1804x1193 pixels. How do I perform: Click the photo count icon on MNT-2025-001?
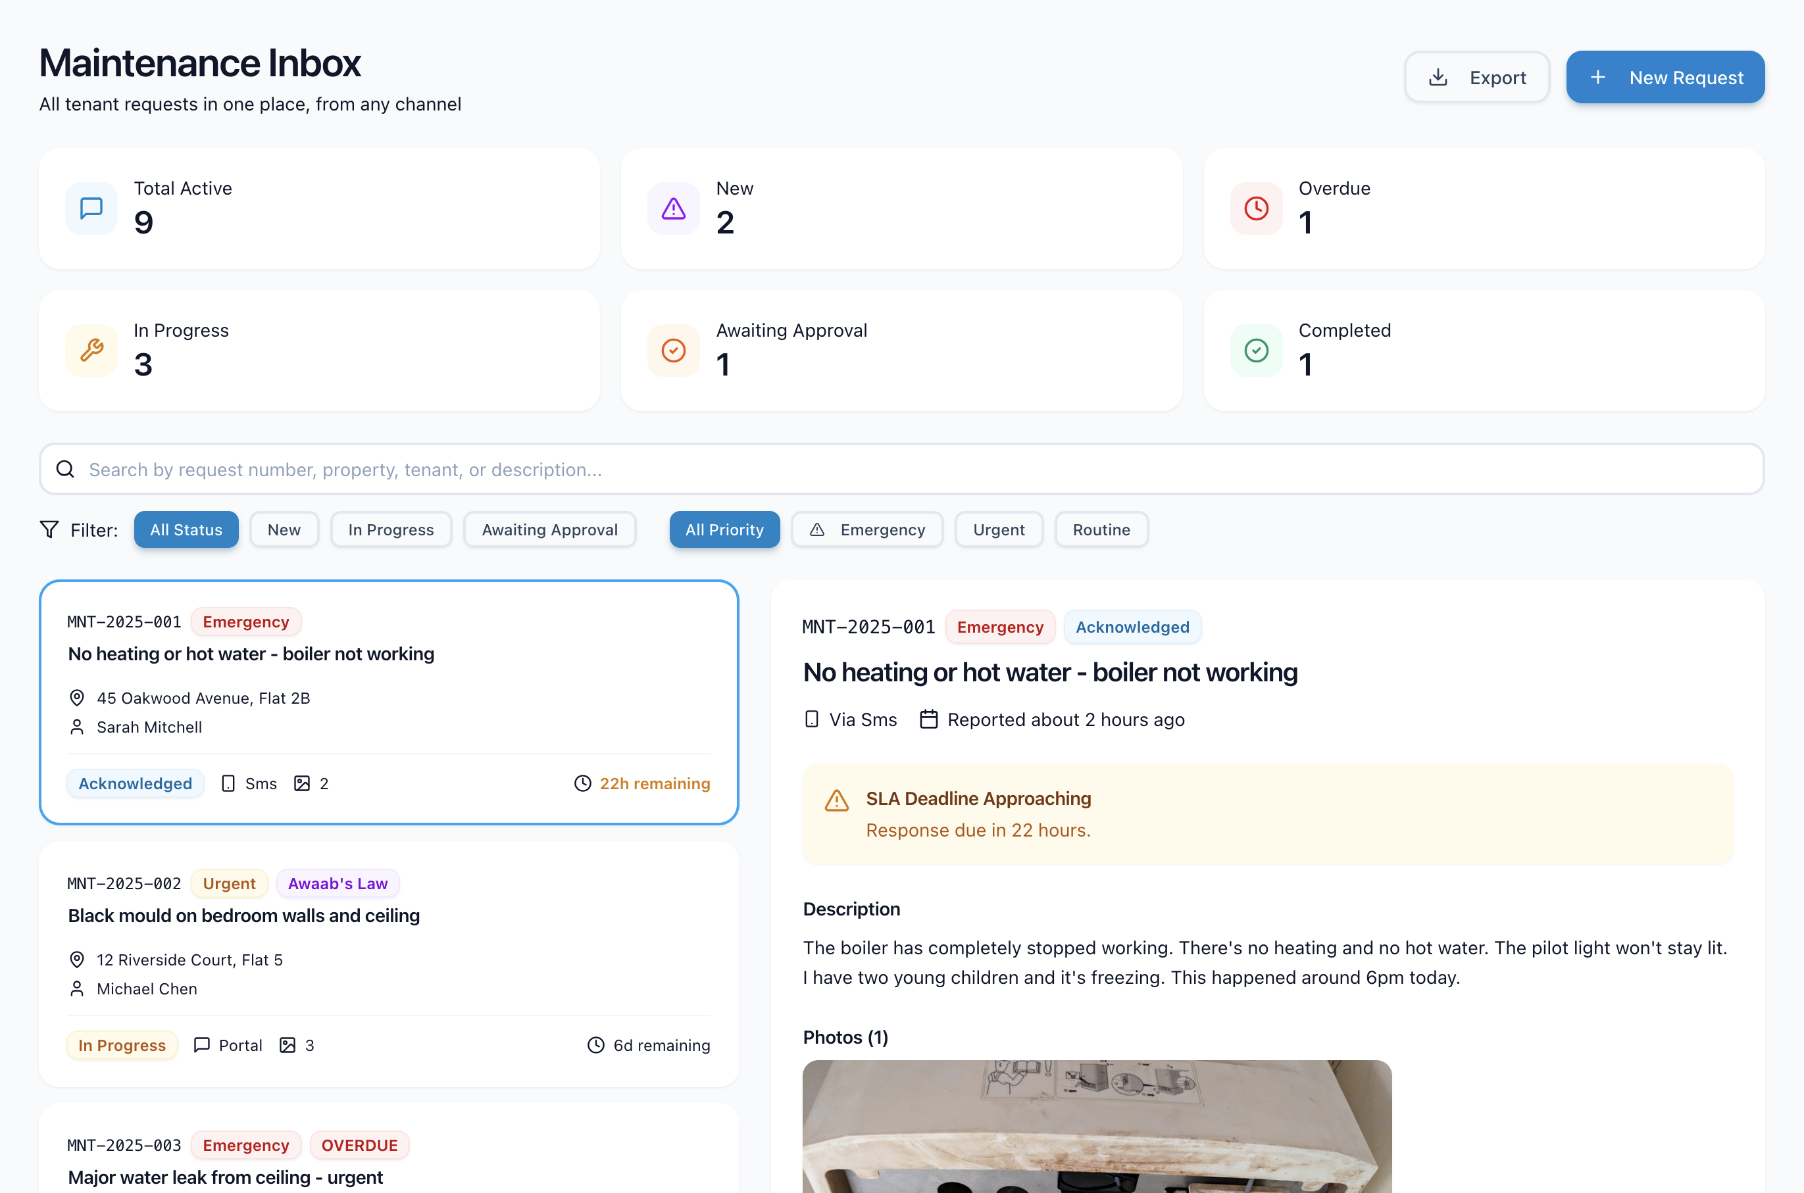point(302,784)
